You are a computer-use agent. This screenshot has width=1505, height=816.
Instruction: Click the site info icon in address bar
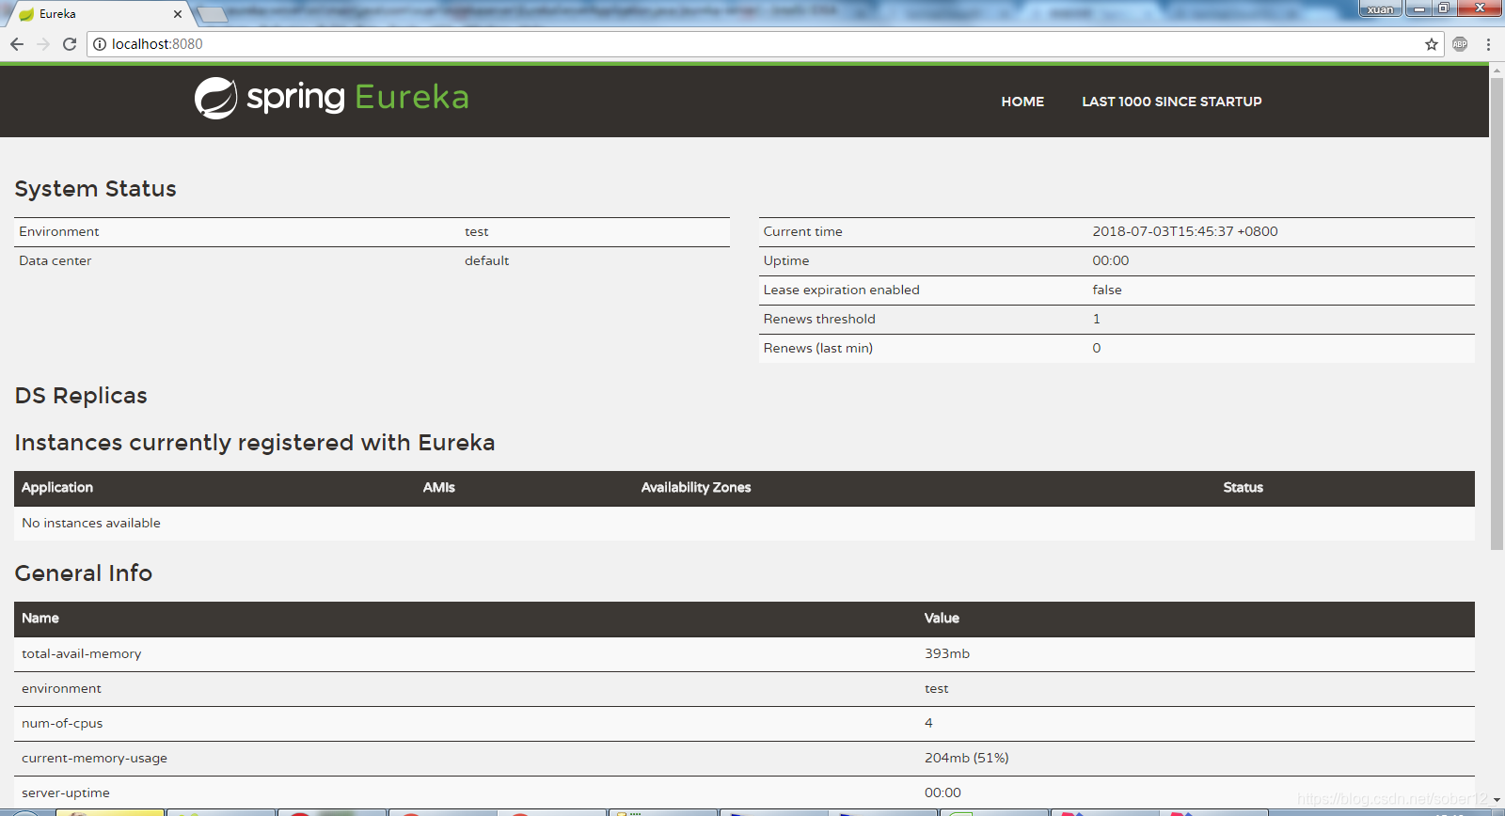click(100, 44)
